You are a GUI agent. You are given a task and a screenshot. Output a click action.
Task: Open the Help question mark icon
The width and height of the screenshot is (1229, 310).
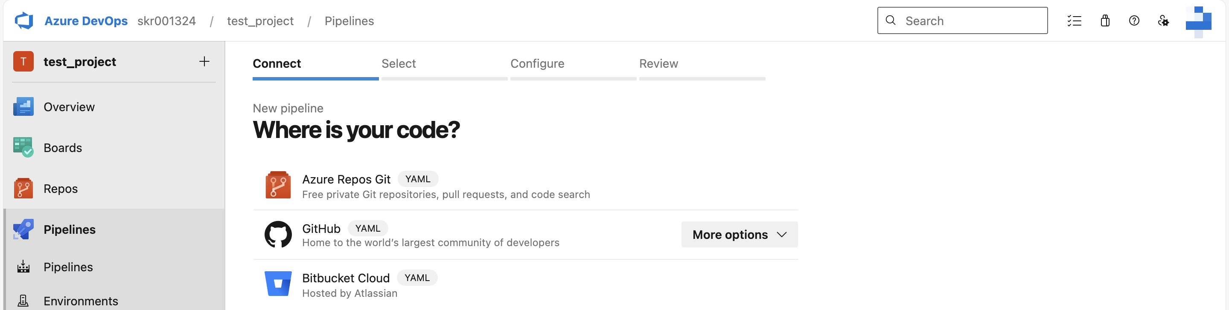1134,21
